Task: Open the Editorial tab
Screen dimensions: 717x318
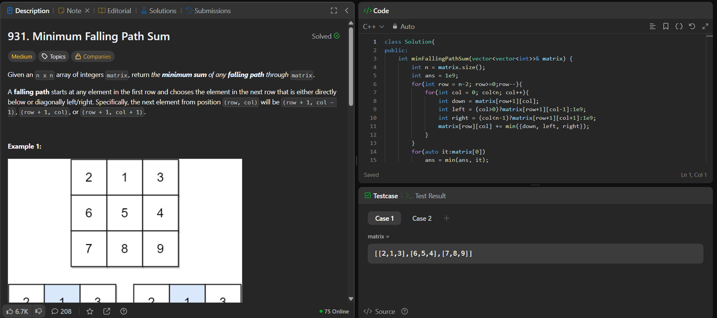Action: click(115, 11)
